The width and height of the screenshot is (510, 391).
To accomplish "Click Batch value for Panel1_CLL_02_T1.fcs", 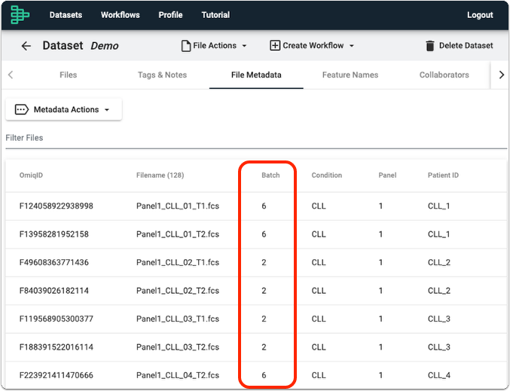I will (264, 262).
